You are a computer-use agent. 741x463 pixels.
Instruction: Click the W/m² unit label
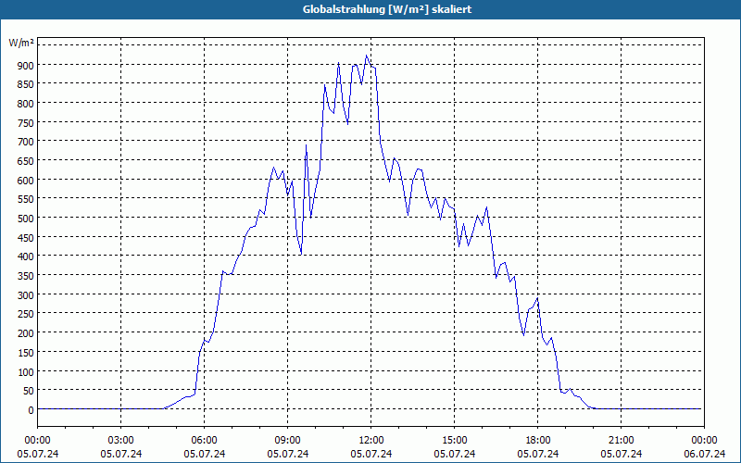pos(21,43)
